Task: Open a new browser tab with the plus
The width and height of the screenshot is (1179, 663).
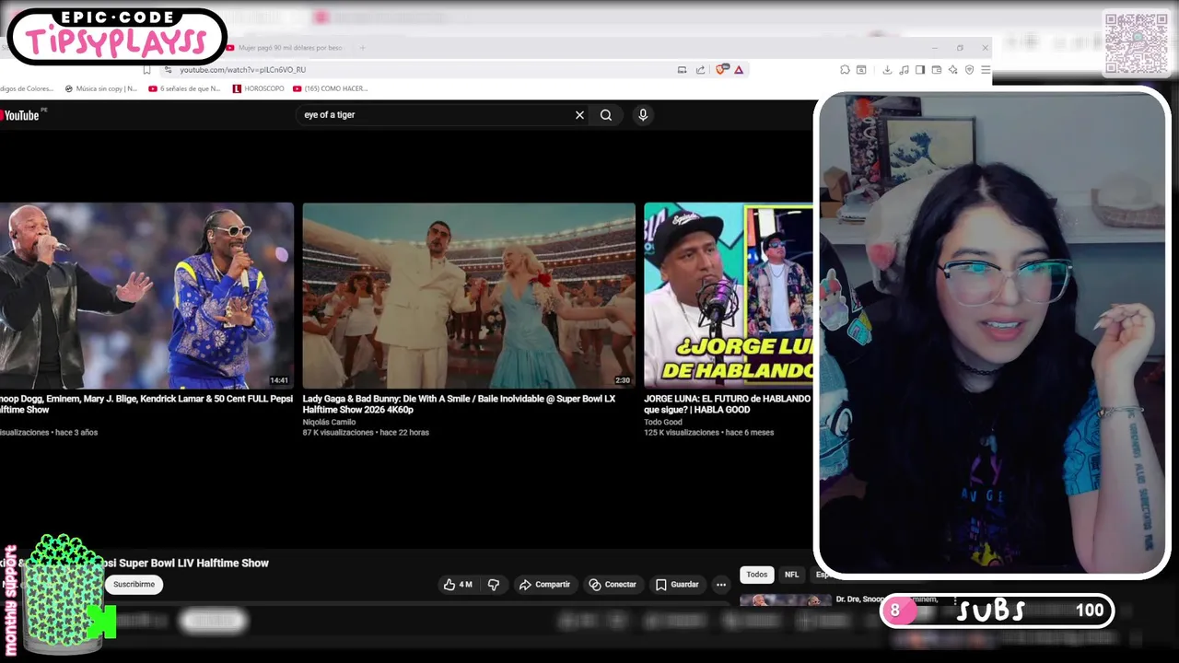Action: coord(362,48)
